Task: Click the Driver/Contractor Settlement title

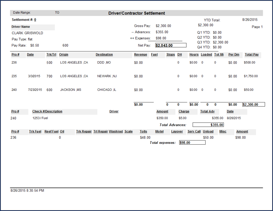Action: tap(136, 13)
